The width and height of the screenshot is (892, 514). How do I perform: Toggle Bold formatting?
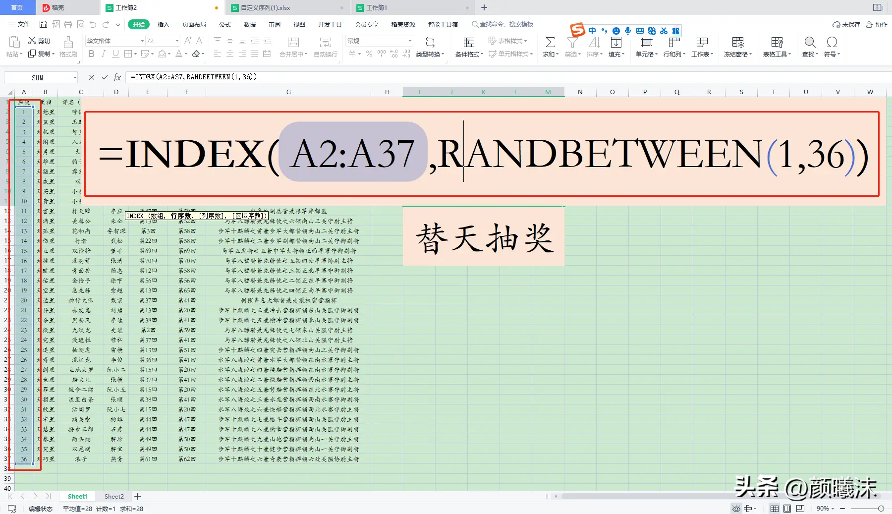[91, 54]
